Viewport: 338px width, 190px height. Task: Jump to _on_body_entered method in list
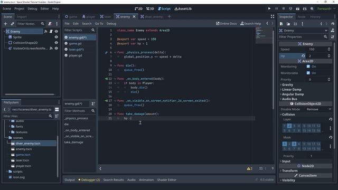[x=77, y=130]
